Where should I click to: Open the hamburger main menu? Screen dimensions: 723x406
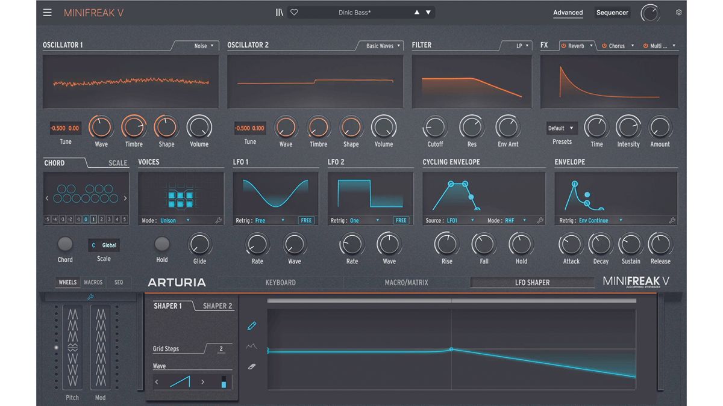pos(47,12)
